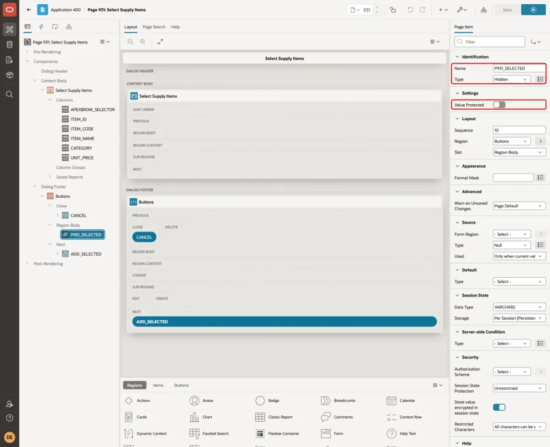Open Gallery cube icon in sidebar

click(10, 75)
